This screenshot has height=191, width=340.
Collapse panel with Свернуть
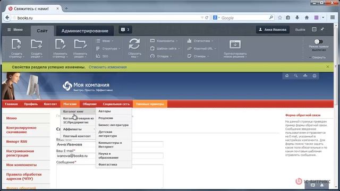(x=318, y=57)
